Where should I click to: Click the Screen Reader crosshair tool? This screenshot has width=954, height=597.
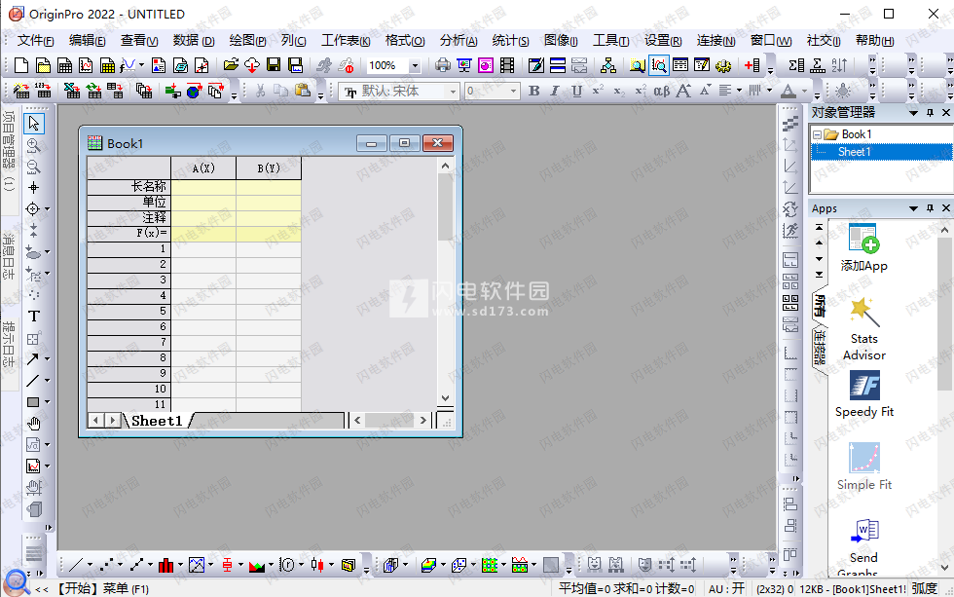(x=33, y=187)
